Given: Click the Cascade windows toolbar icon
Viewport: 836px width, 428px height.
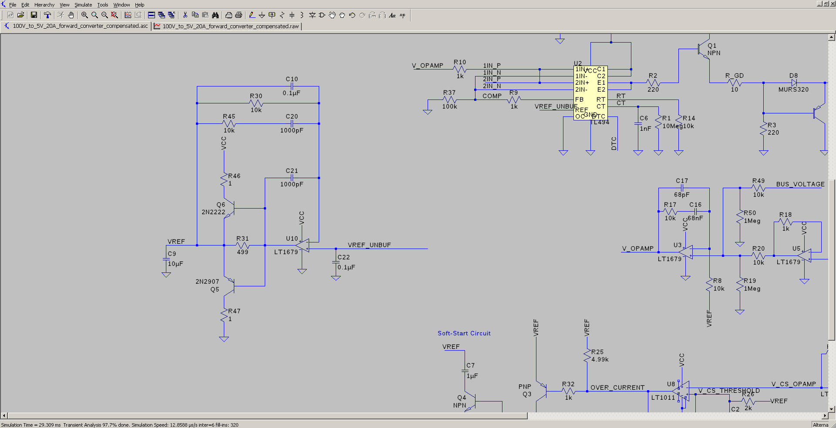Looking at the screenshot, I should pos(162,15).
